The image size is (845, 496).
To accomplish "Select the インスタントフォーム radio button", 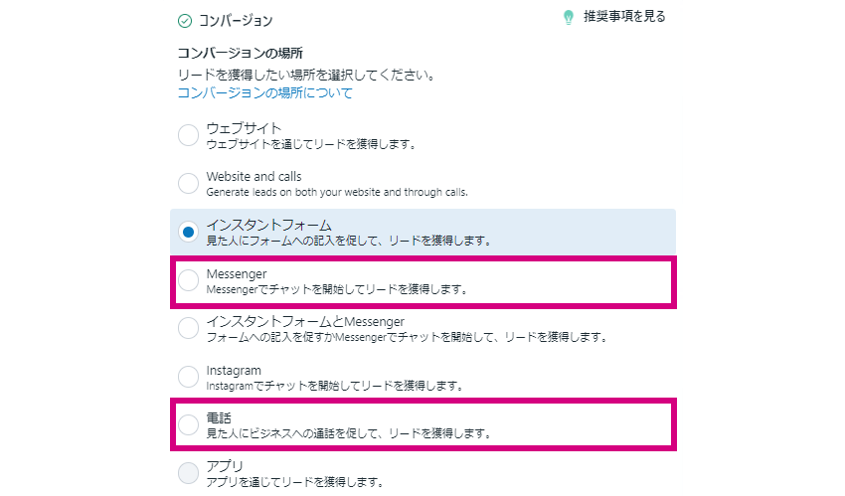I will coord(188,233).
